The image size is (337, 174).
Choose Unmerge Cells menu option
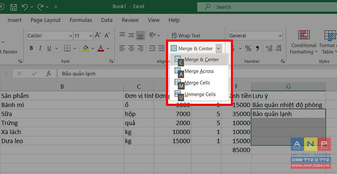199,94
